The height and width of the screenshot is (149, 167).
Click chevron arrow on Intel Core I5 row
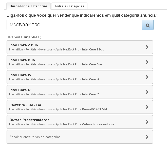coord(147,77)
